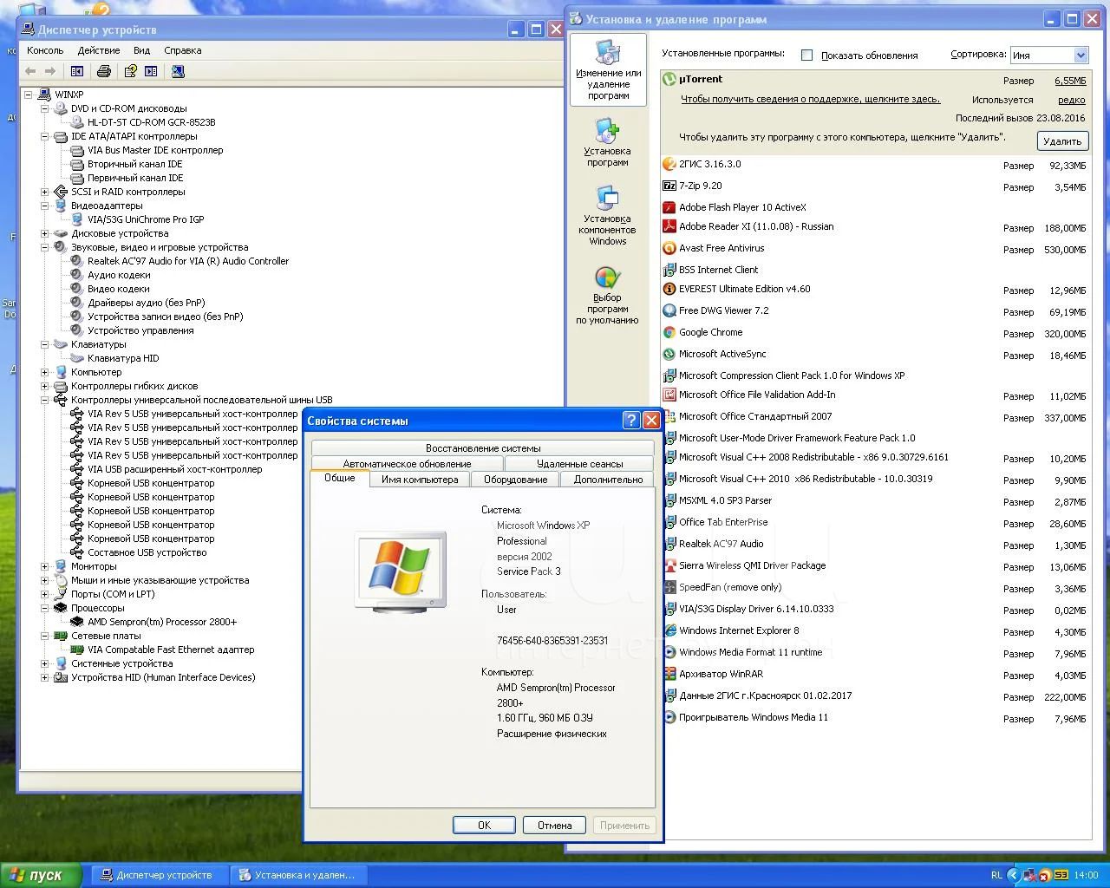Click Отмена in System Properties dialog
The width and height of the screenshot is (1110, 888).
554,826
